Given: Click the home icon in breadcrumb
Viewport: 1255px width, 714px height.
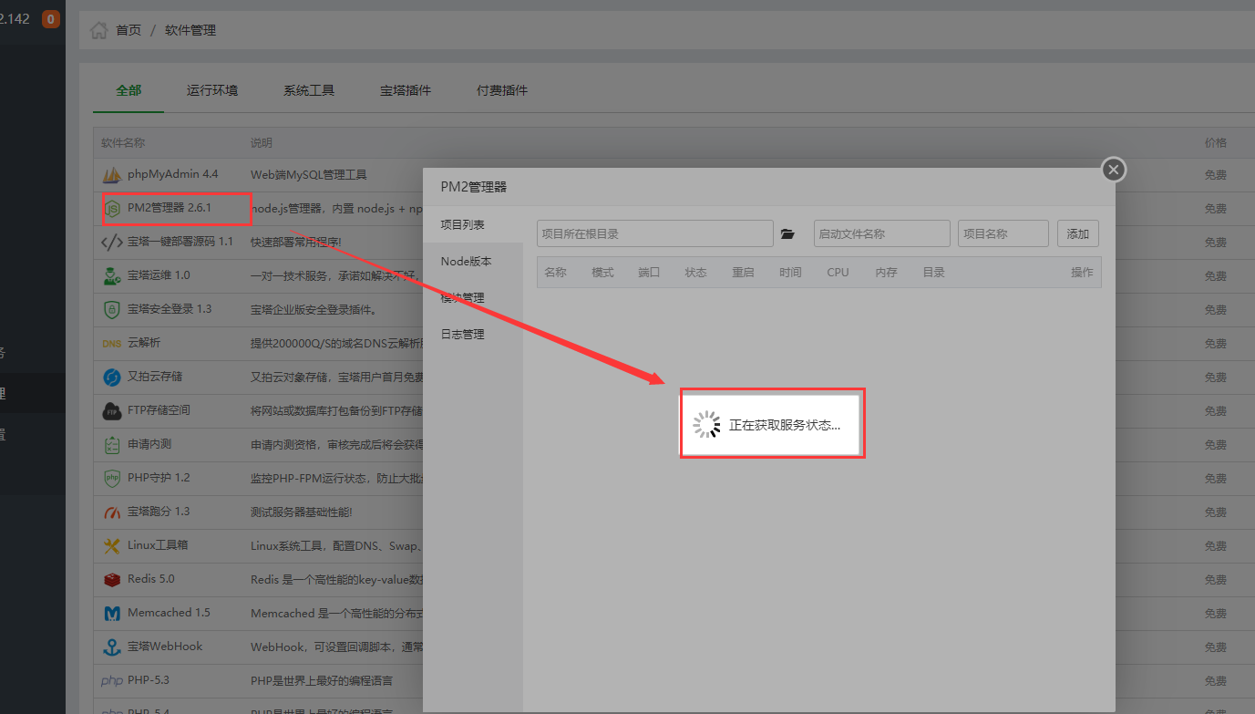Looking at the screenshot, I should (x=98, y=30).
